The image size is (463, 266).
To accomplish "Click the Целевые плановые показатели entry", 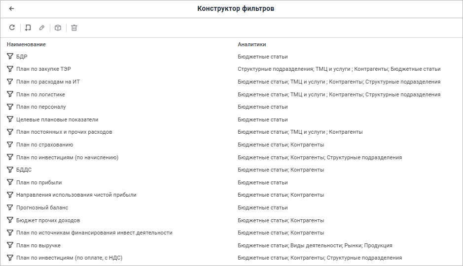I will (x=57, y=119).
